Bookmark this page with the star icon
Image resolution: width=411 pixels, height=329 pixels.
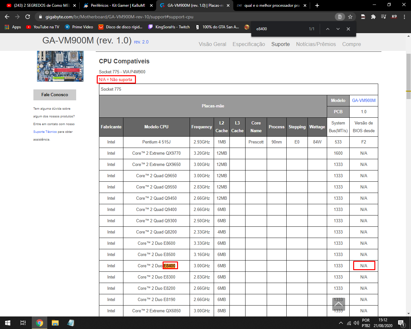click(x=350, y=17)
